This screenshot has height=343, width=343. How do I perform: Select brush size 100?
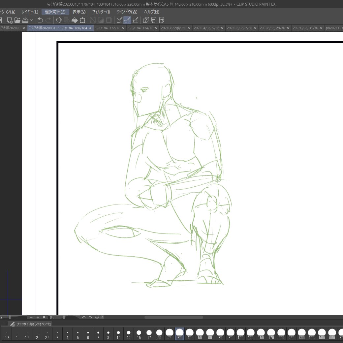coord(241,334)
